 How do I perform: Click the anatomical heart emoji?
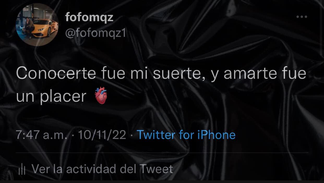pos(100,96)
